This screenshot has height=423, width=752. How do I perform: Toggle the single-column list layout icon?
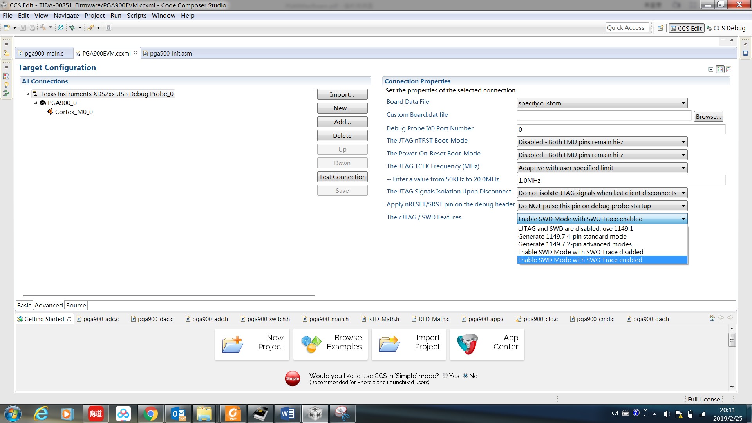(729, 69)
